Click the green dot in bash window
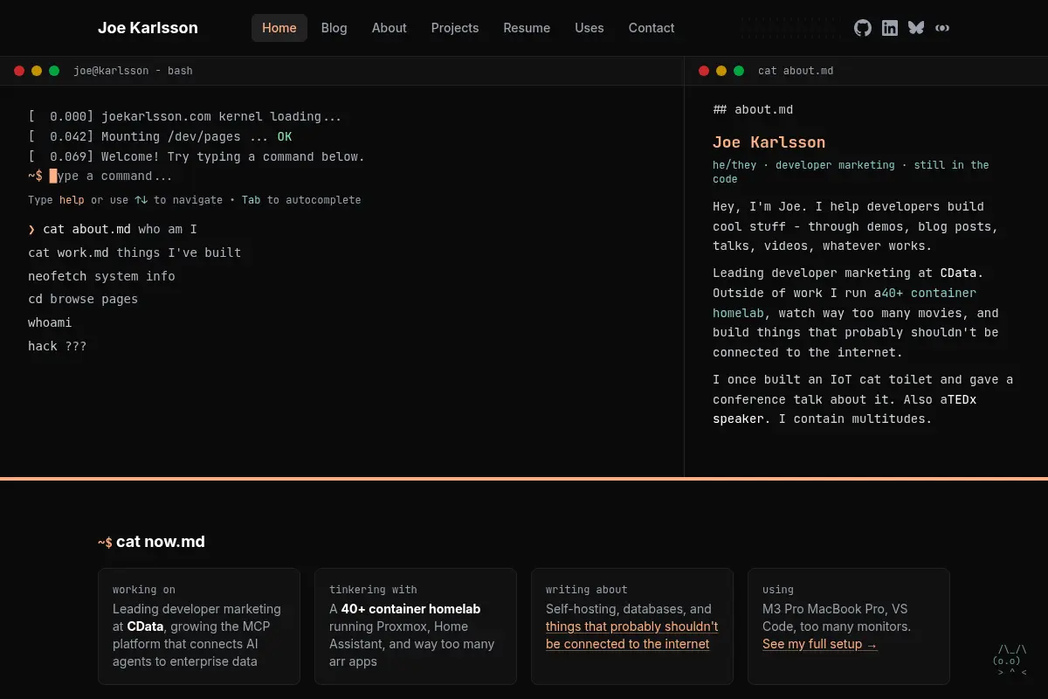This screenshot has width=1048, height=699. click(54, 71)
